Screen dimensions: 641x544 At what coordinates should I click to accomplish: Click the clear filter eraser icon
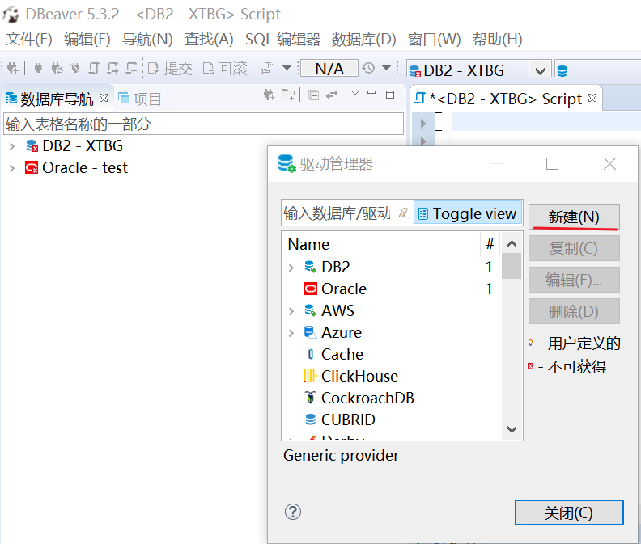pos(404,213)
